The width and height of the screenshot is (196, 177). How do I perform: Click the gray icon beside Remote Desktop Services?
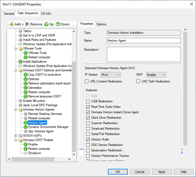tap(25, 114)
